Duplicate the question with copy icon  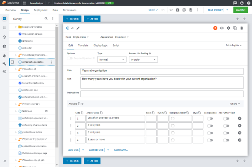pyautogui.click(x=235, y=28)
